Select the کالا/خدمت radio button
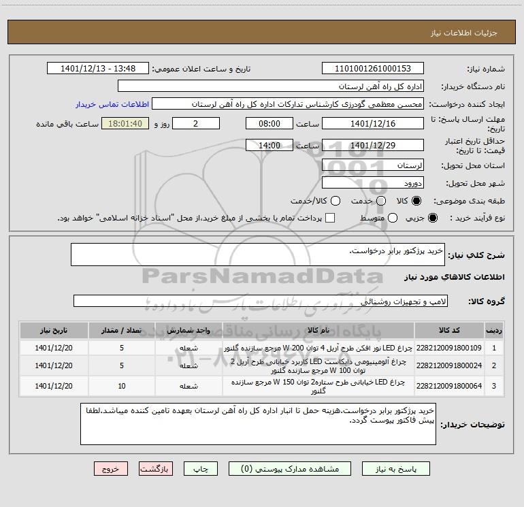 [x=335, y=201]
